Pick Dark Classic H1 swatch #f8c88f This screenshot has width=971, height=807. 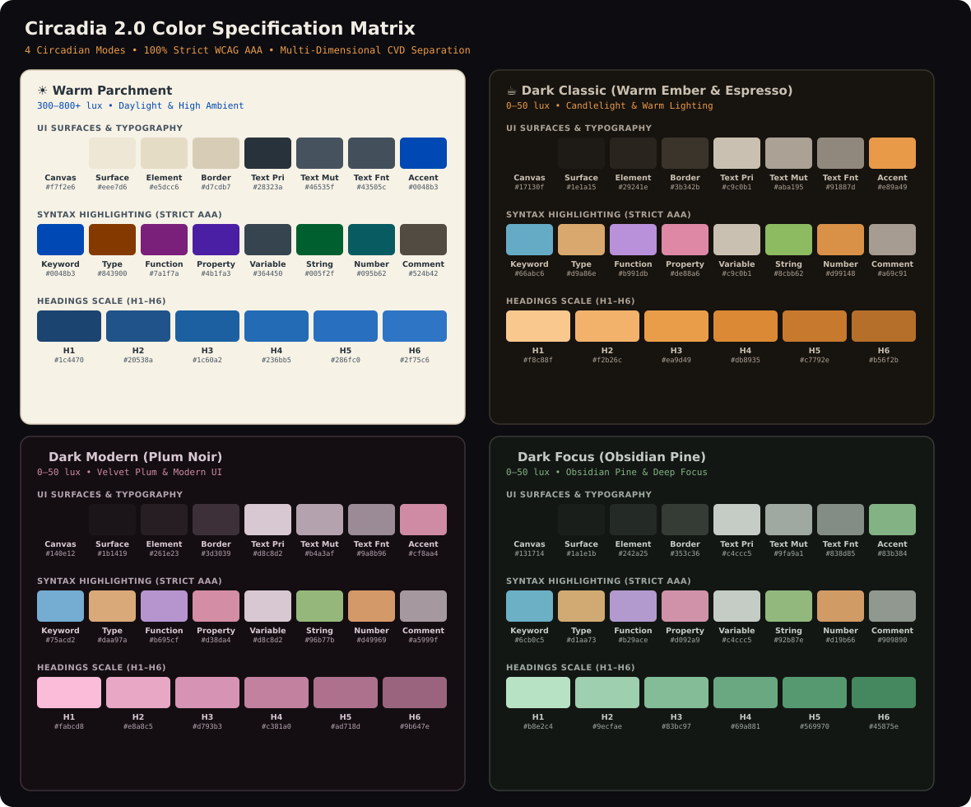click(x=538, y=326)
